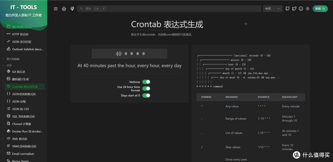Click the Chmod 计算器 file icon
Viewport: 333px width, 162px height.
click(x=9, y=124)
